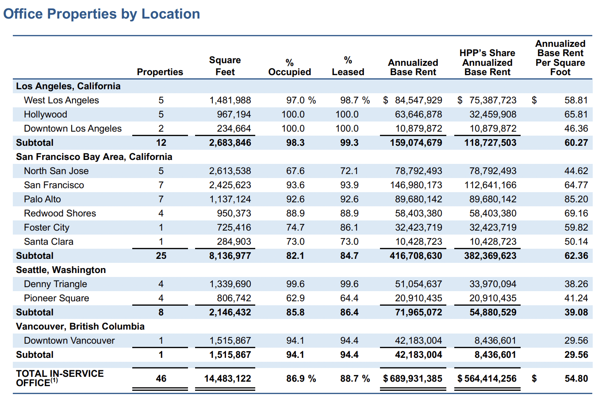Click the % Occupied column header
This screenshot has height=402, width=606.
[x=289, y=64]
